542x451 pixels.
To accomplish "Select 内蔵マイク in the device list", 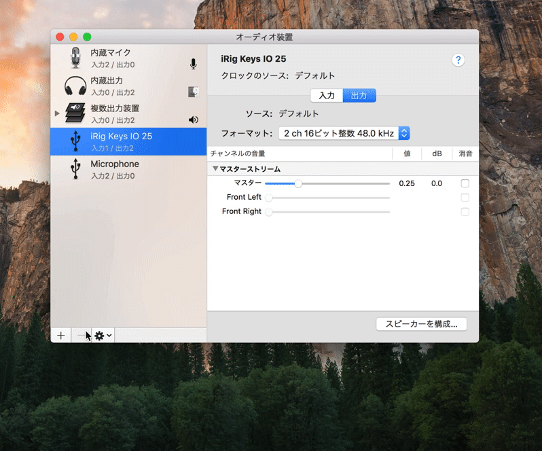I will point(128,58).
